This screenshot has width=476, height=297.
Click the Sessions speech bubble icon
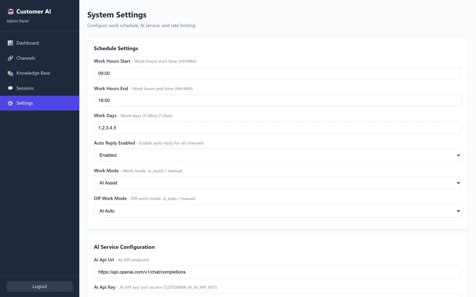coord(10,88)
